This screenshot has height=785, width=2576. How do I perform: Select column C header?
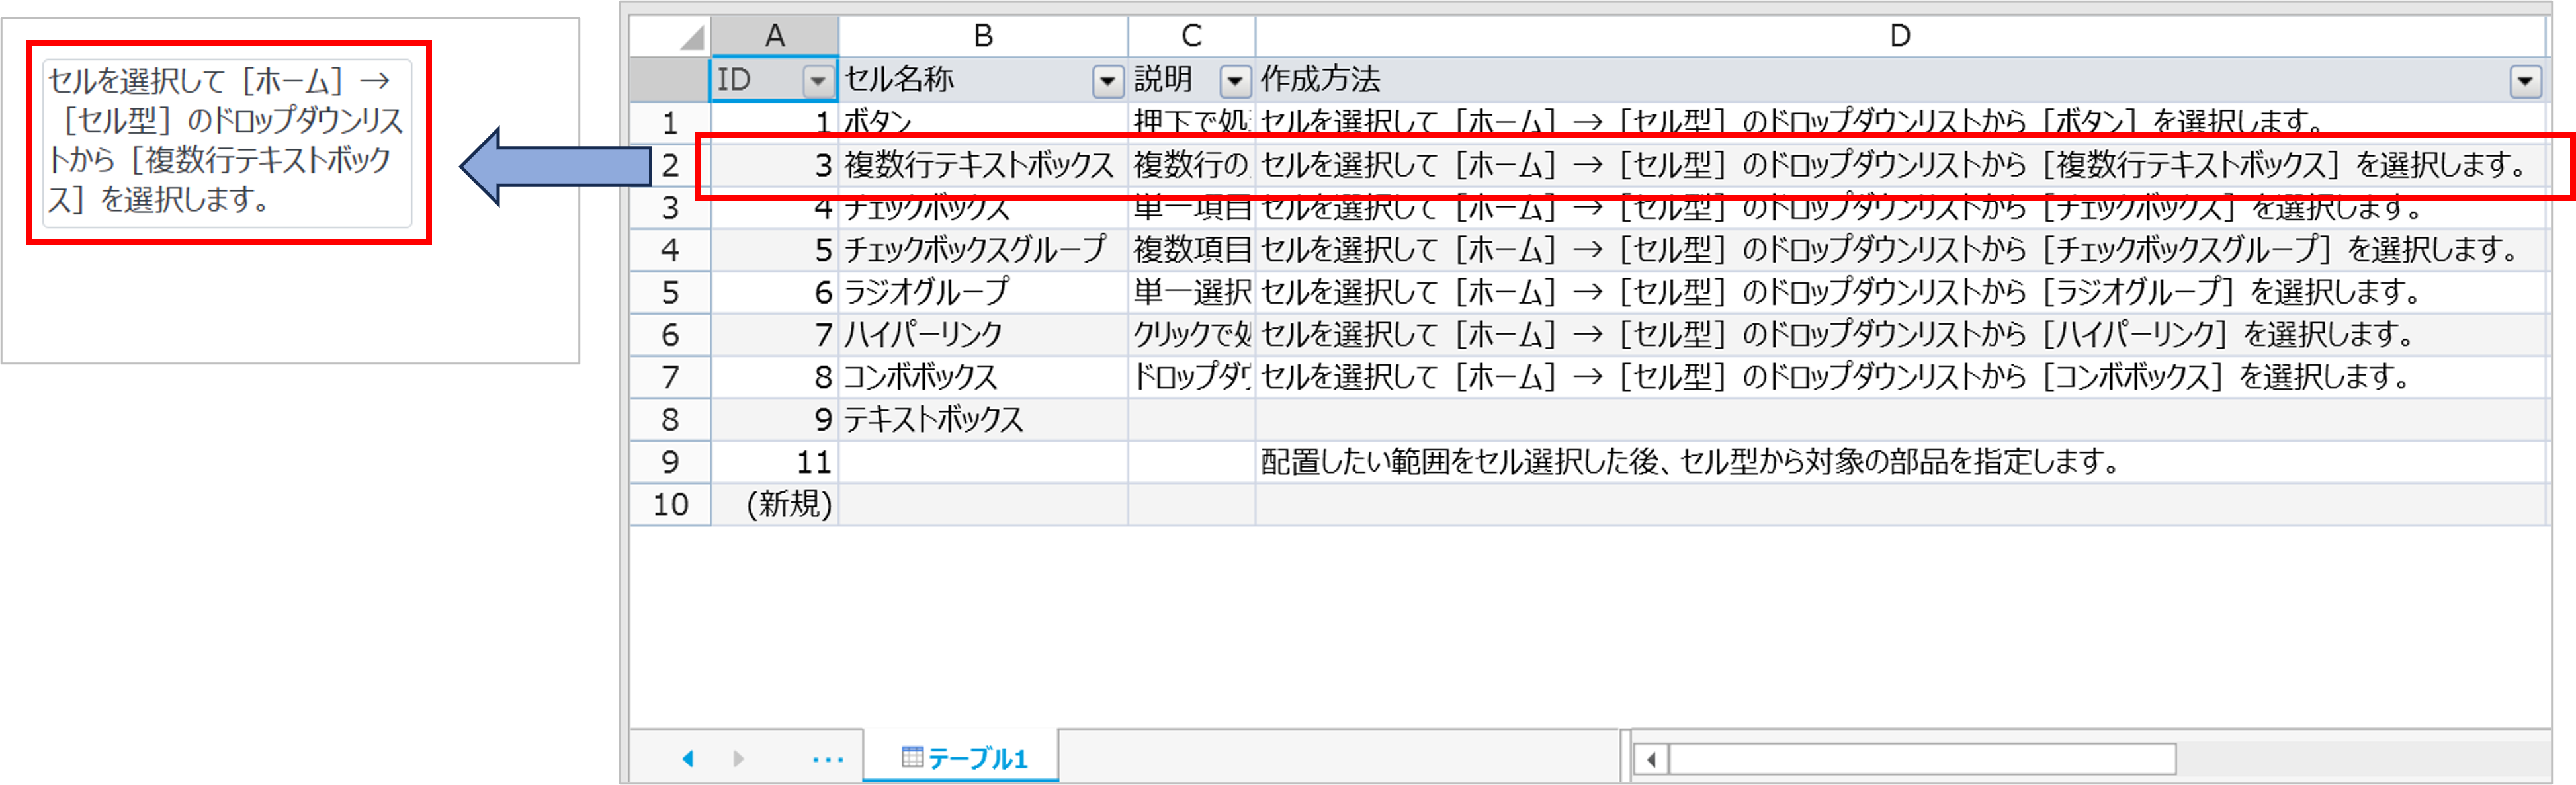point(1191,36)
